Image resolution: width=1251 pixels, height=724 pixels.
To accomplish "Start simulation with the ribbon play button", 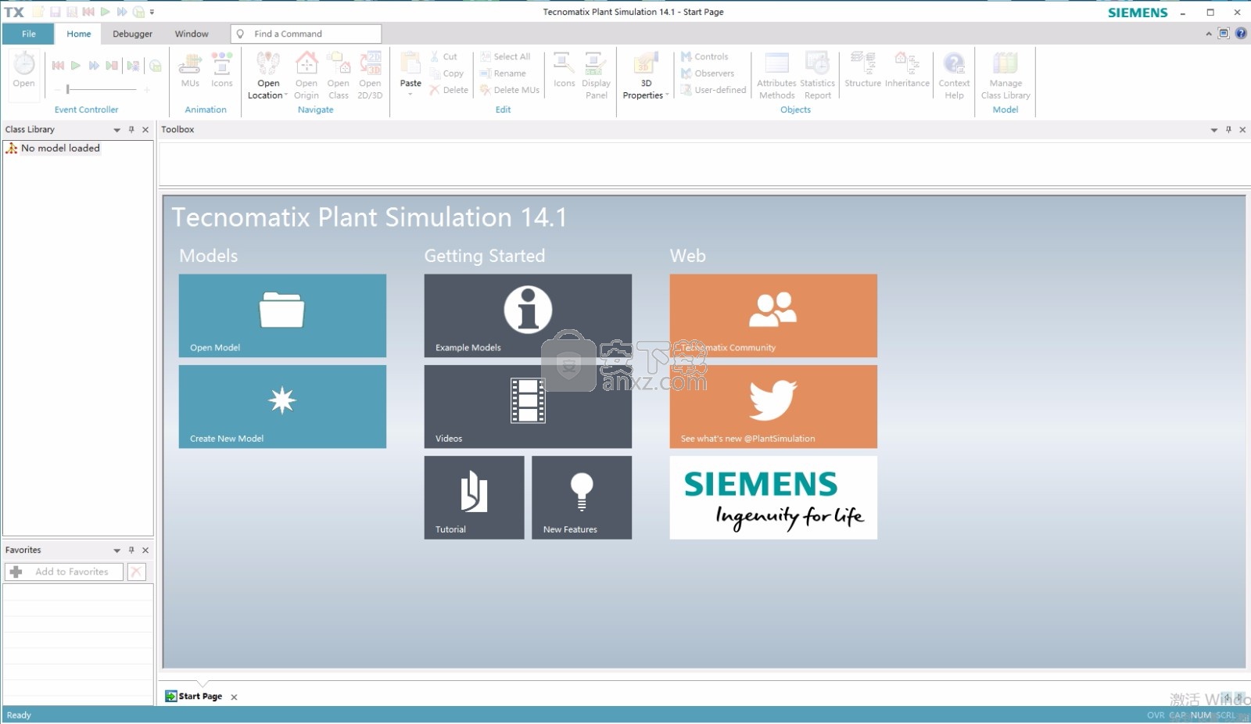I will pyautogui.click(x=76, y=66).
